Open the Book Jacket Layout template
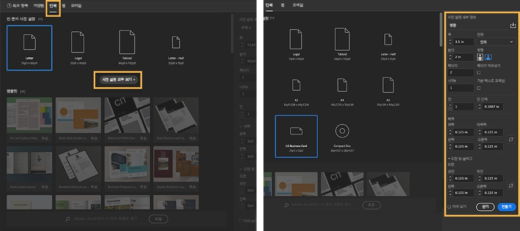This screenshot has height=231, width=520. click(x=29, y=169)
